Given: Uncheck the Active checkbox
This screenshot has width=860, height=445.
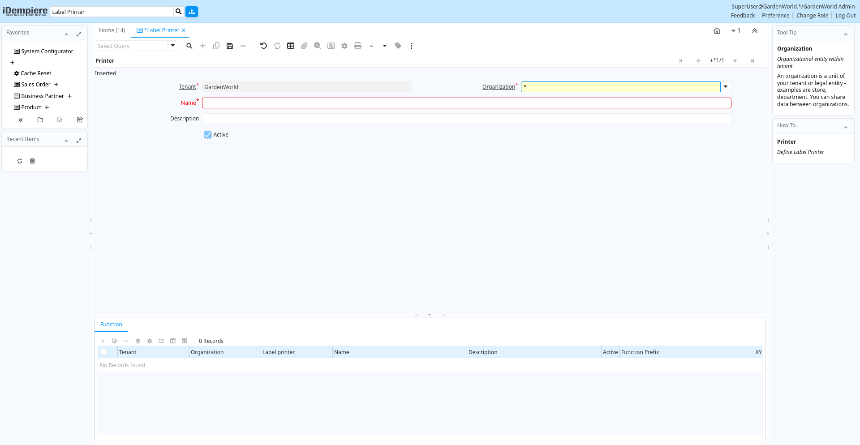Looking at the screenshot, I should 208,135.
